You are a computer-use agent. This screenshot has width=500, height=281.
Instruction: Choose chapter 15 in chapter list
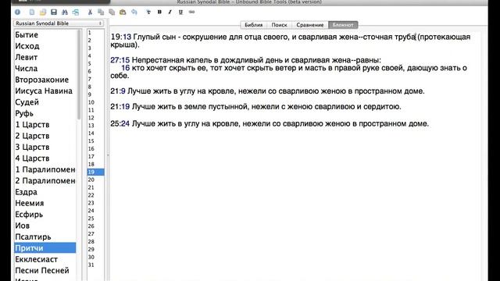95,140
